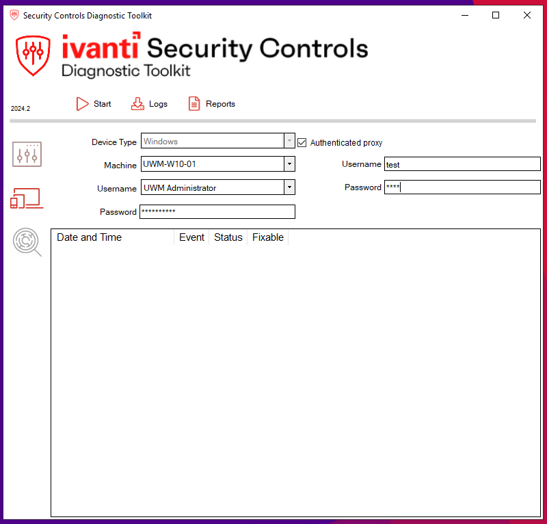
Task: Click the proxy Username field containing test
Action: pos(462,164)
